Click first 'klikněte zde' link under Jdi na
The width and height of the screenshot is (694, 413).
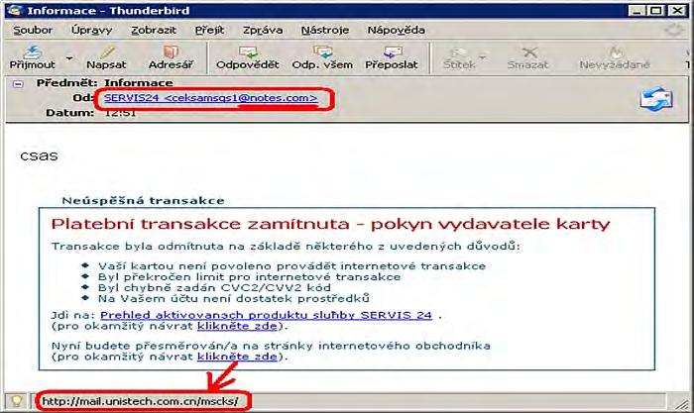[x=237, y=326]
